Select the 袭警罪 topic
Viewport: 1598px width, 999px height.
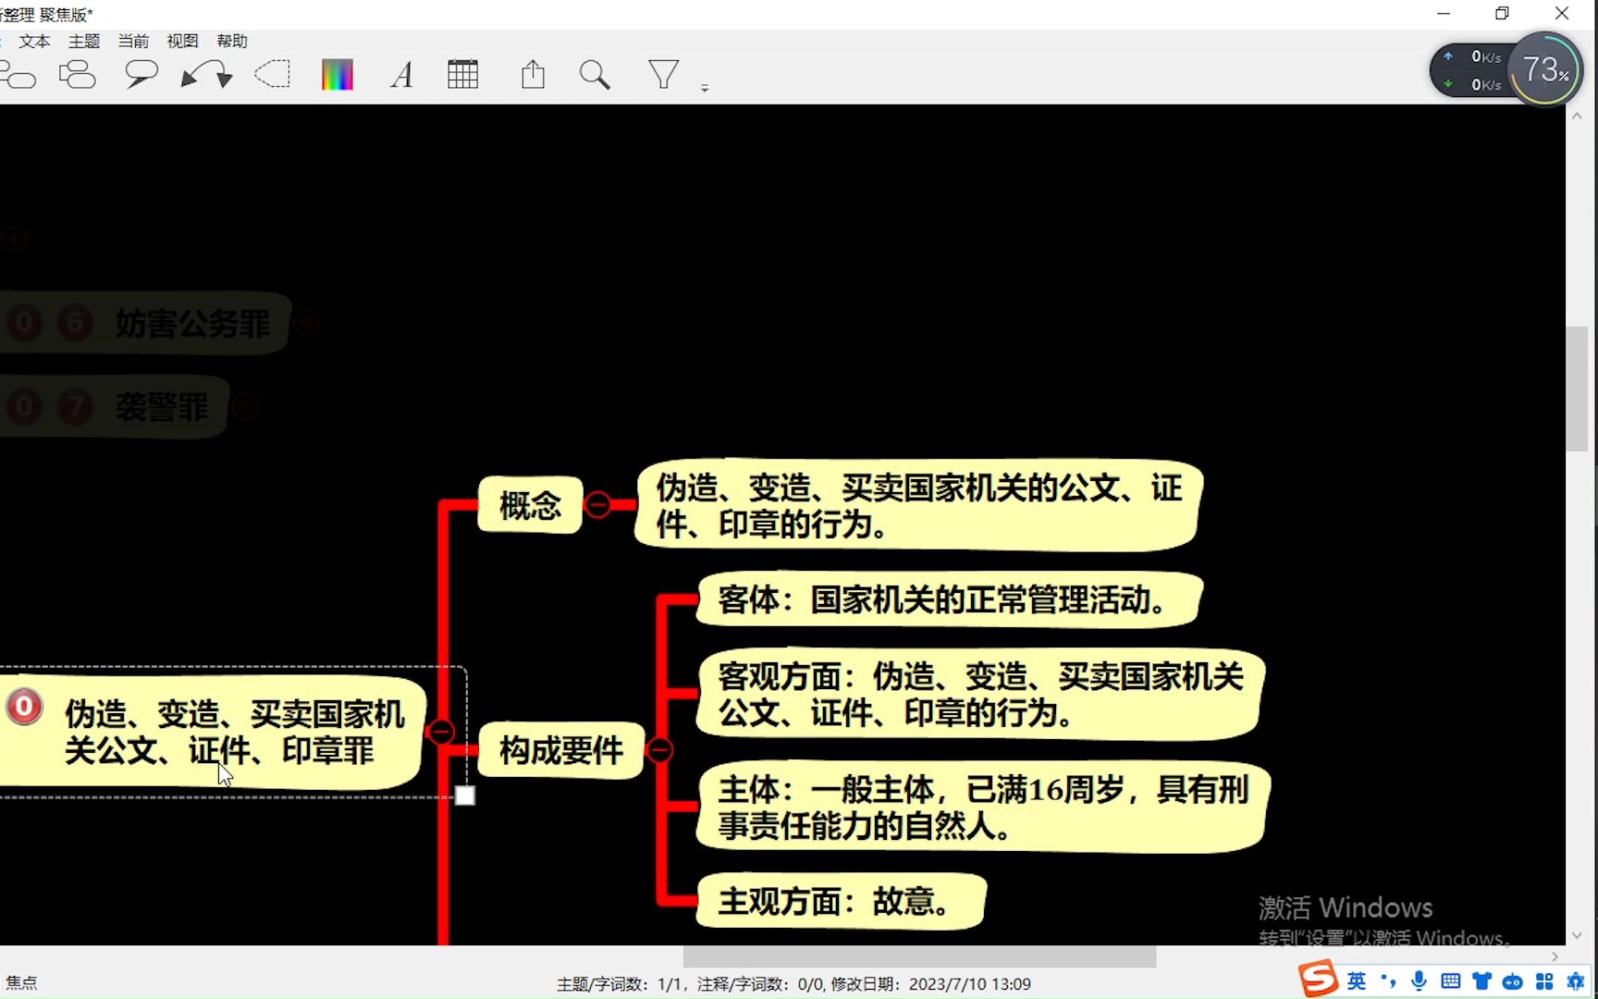[162, 406]
